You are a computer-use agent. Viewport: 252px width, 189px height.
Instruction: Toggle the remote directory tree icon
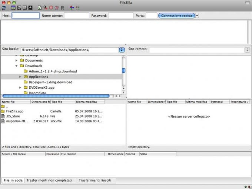24,8
